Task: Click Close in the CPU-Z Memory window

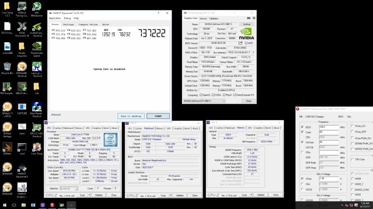Action: [276, 195]
